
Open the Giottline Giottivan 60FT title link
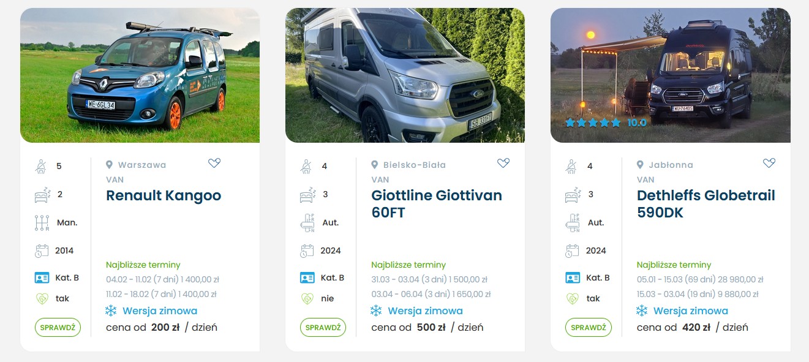(x=437, y=204)
